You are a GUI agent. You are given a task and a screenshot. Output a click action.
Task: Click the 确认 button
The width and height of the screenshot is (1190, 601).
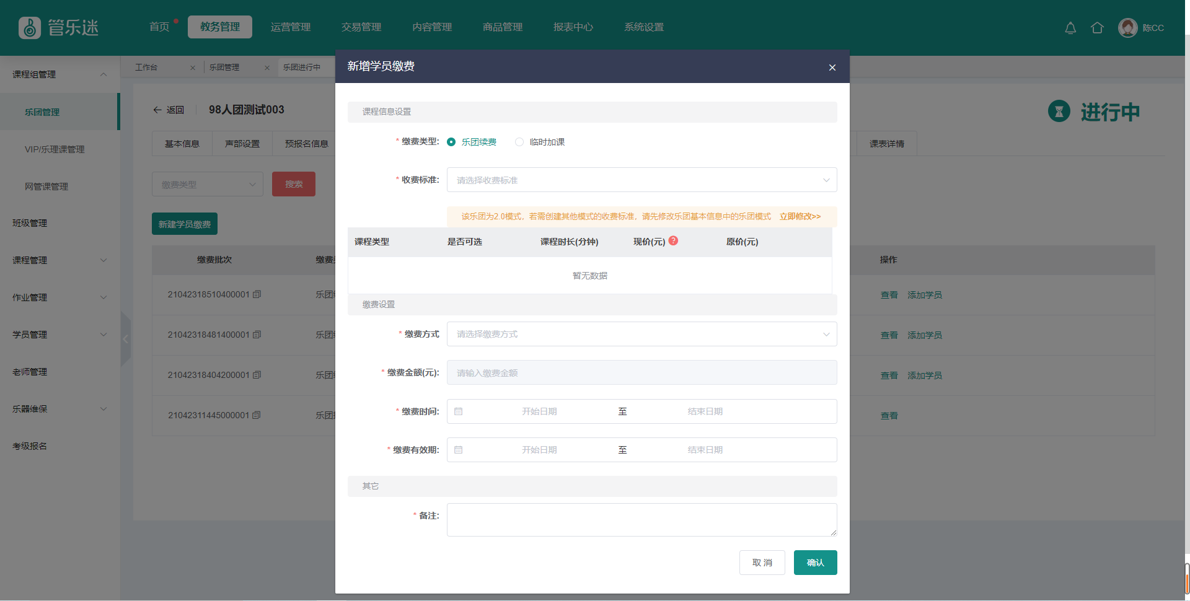tap(815, 563)
